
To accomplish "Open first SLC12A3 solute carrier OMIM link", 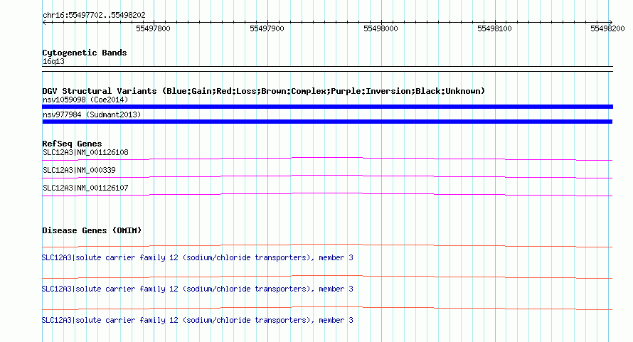I will click(x=198, y=257).
